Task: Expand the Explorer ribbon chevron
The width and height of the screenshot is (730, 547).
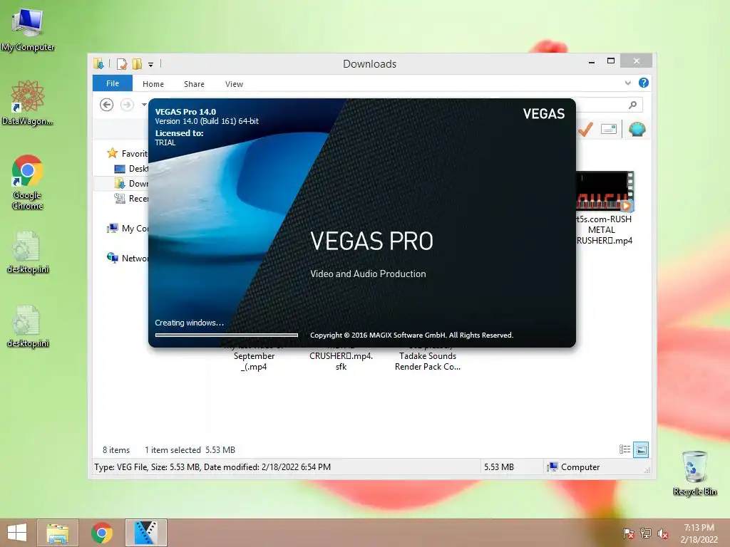Action: coord(627,83)
